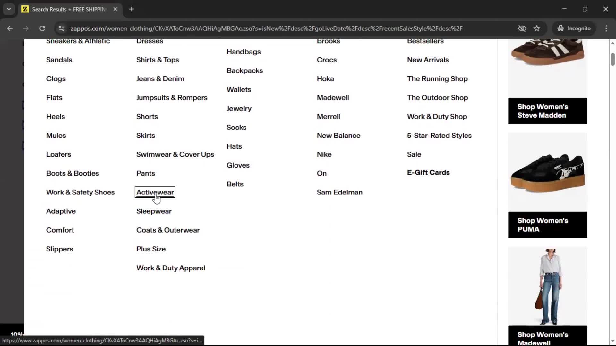Open a new browser tab
Screen dimensions: 616x346
click(x=132, y=9)
